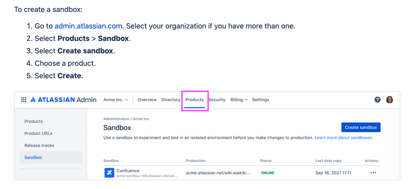Go to the Overview tab
Viewport: 417px width, 189px height.
[147, 100]
